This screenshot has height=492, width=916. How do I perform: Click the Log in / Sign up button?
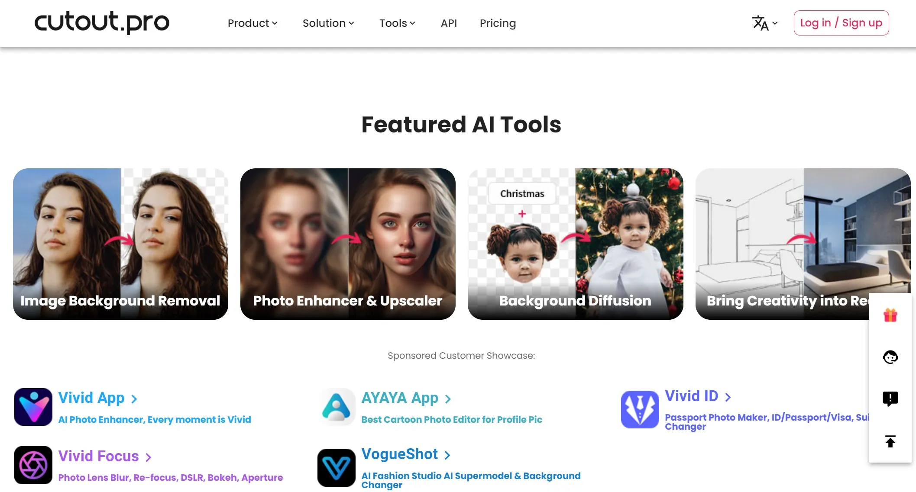[x=841, y=23]
